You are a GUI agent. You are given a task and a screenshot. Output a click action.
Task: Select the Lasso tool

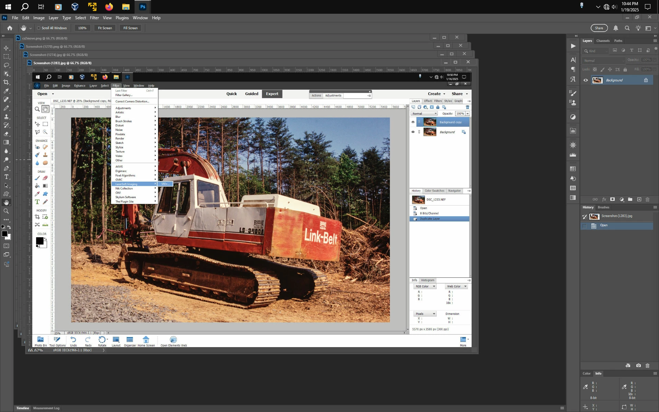pyautogui.click(x=6, y=65)
